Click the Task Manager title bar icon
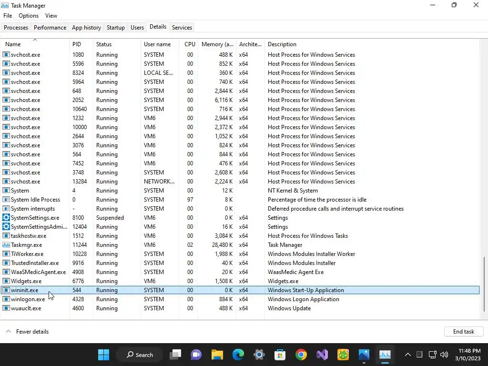The width and height of the screenshot is (488, 366). click(5, 5)
